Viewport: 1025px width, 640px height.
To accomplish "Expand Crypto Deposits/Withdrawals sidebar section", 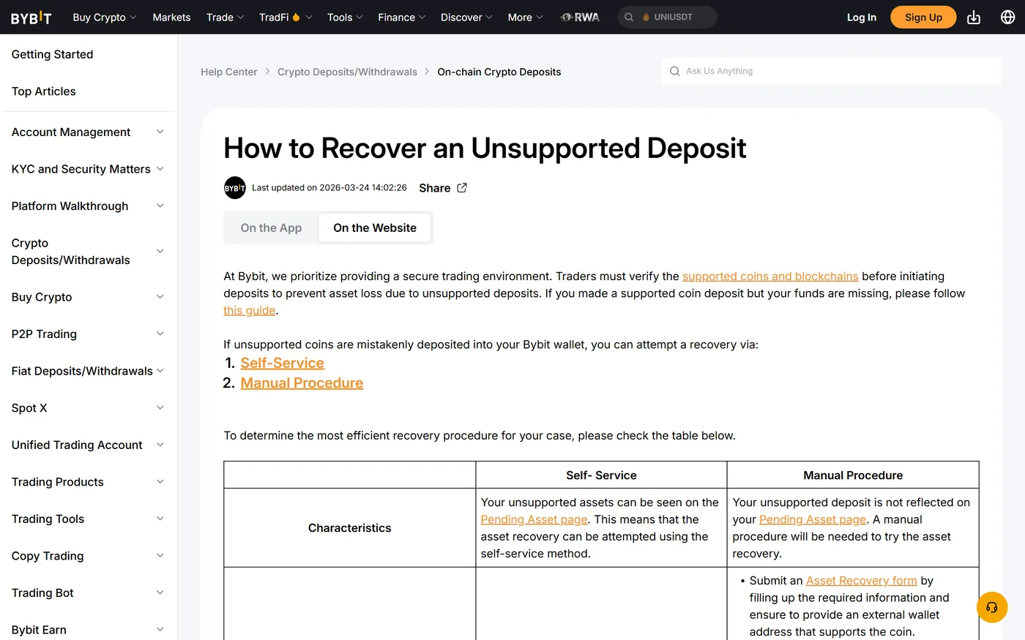I will click(88, 252).
